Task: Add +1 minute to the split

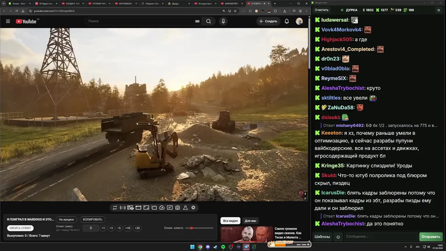Action: pos(103,228)
